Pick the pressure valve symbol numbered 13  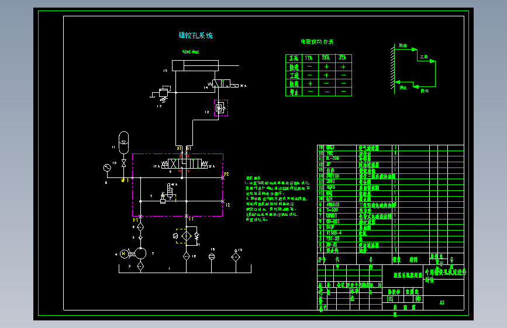(x=164, y=93)
